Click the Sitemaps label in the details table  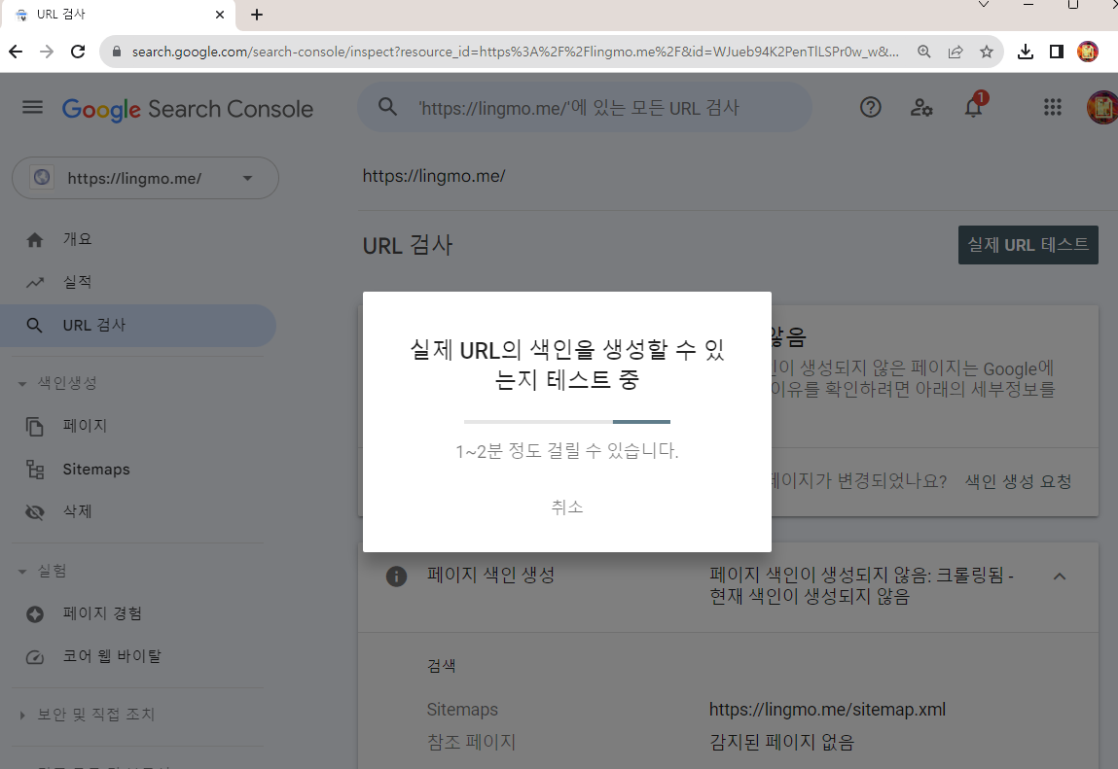pos(462,710)
